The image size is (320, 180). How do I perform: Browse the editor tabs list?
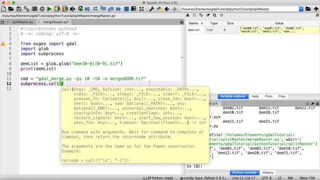[x=2, y=22]
